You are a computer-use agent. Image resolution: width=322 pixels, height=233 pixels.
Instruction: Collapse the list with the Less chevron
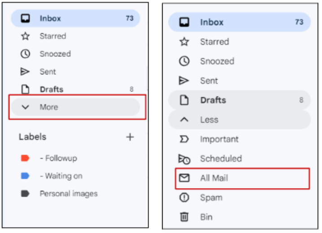[x=184, y=120]
